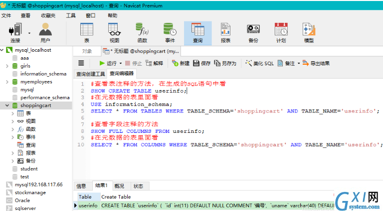Expand the 表 node under shoppingcart
The height and width of the screenshot is (211, 383).
(x=12, y=113)
